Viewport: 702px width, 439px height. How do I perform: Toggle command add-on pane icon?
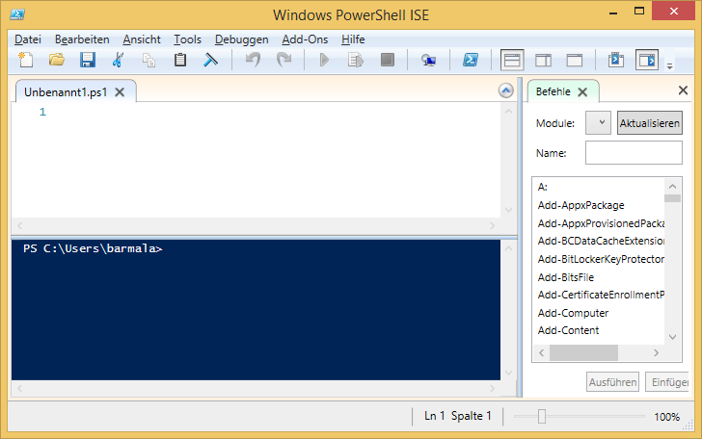647,60
